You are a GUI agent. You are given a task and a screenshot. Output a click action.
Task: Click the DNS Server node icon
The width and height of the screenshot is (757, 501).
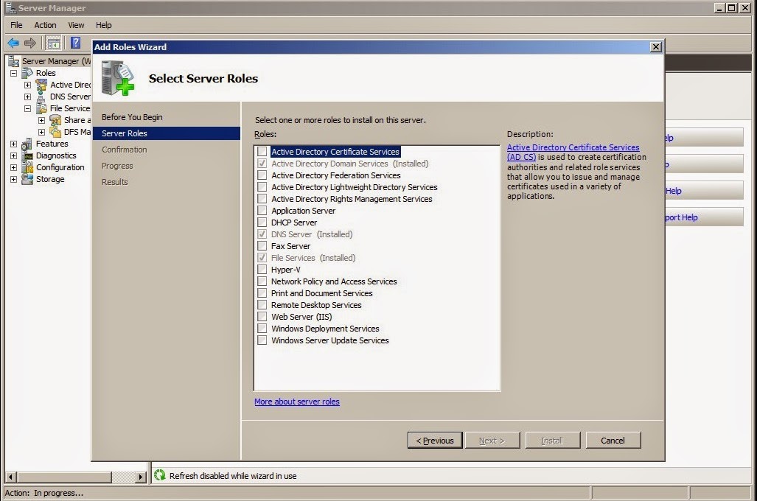41,97
